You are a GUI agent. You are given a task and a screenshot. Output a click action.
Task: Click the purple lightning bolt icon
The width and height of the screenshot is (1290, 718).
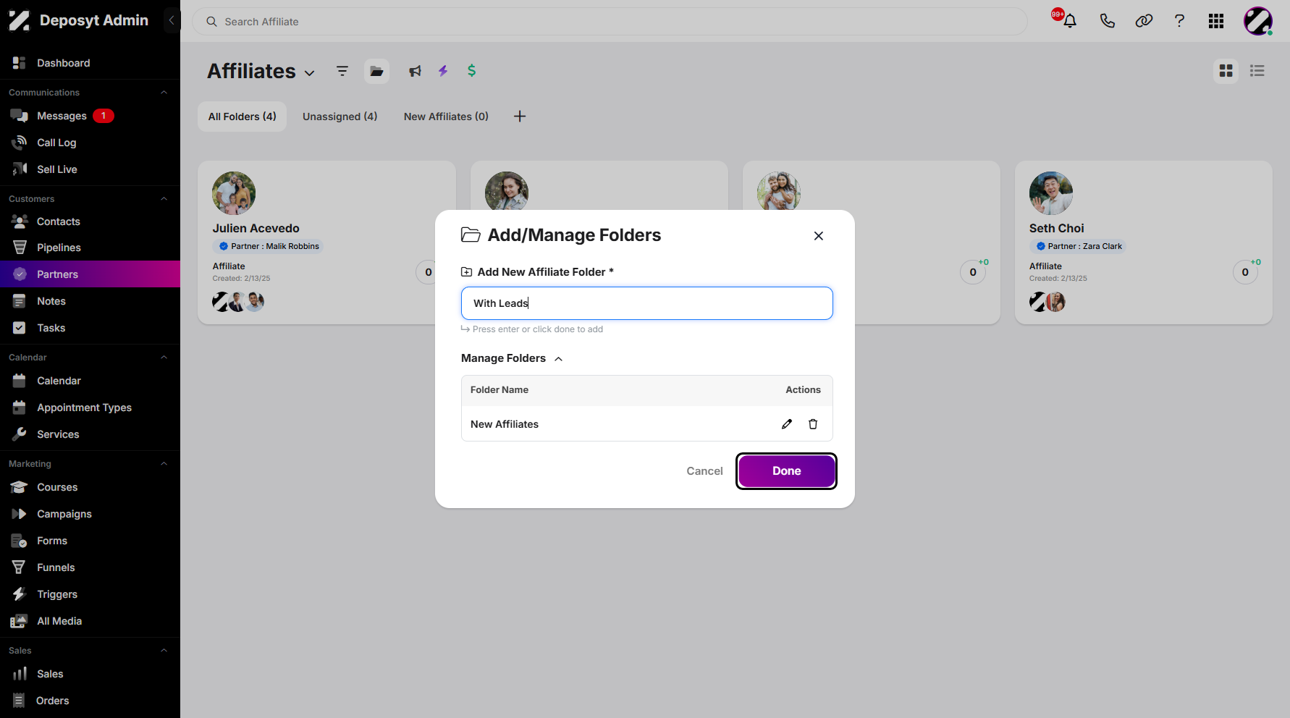click(x=443, y=71)
